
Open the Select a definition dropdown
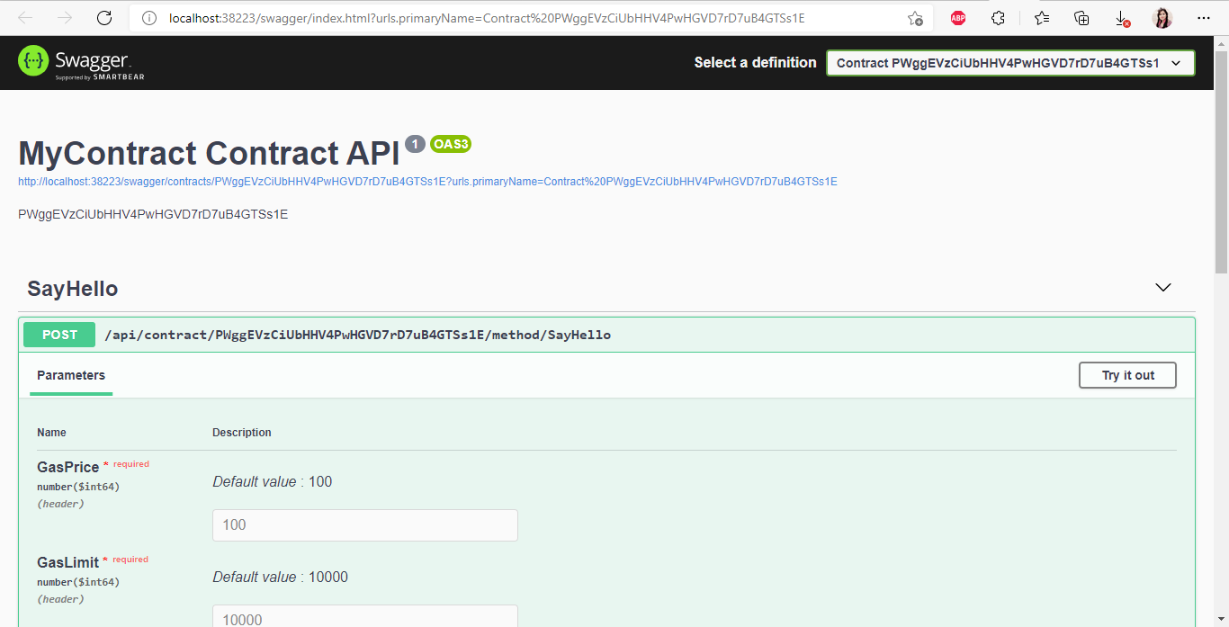1009,63
